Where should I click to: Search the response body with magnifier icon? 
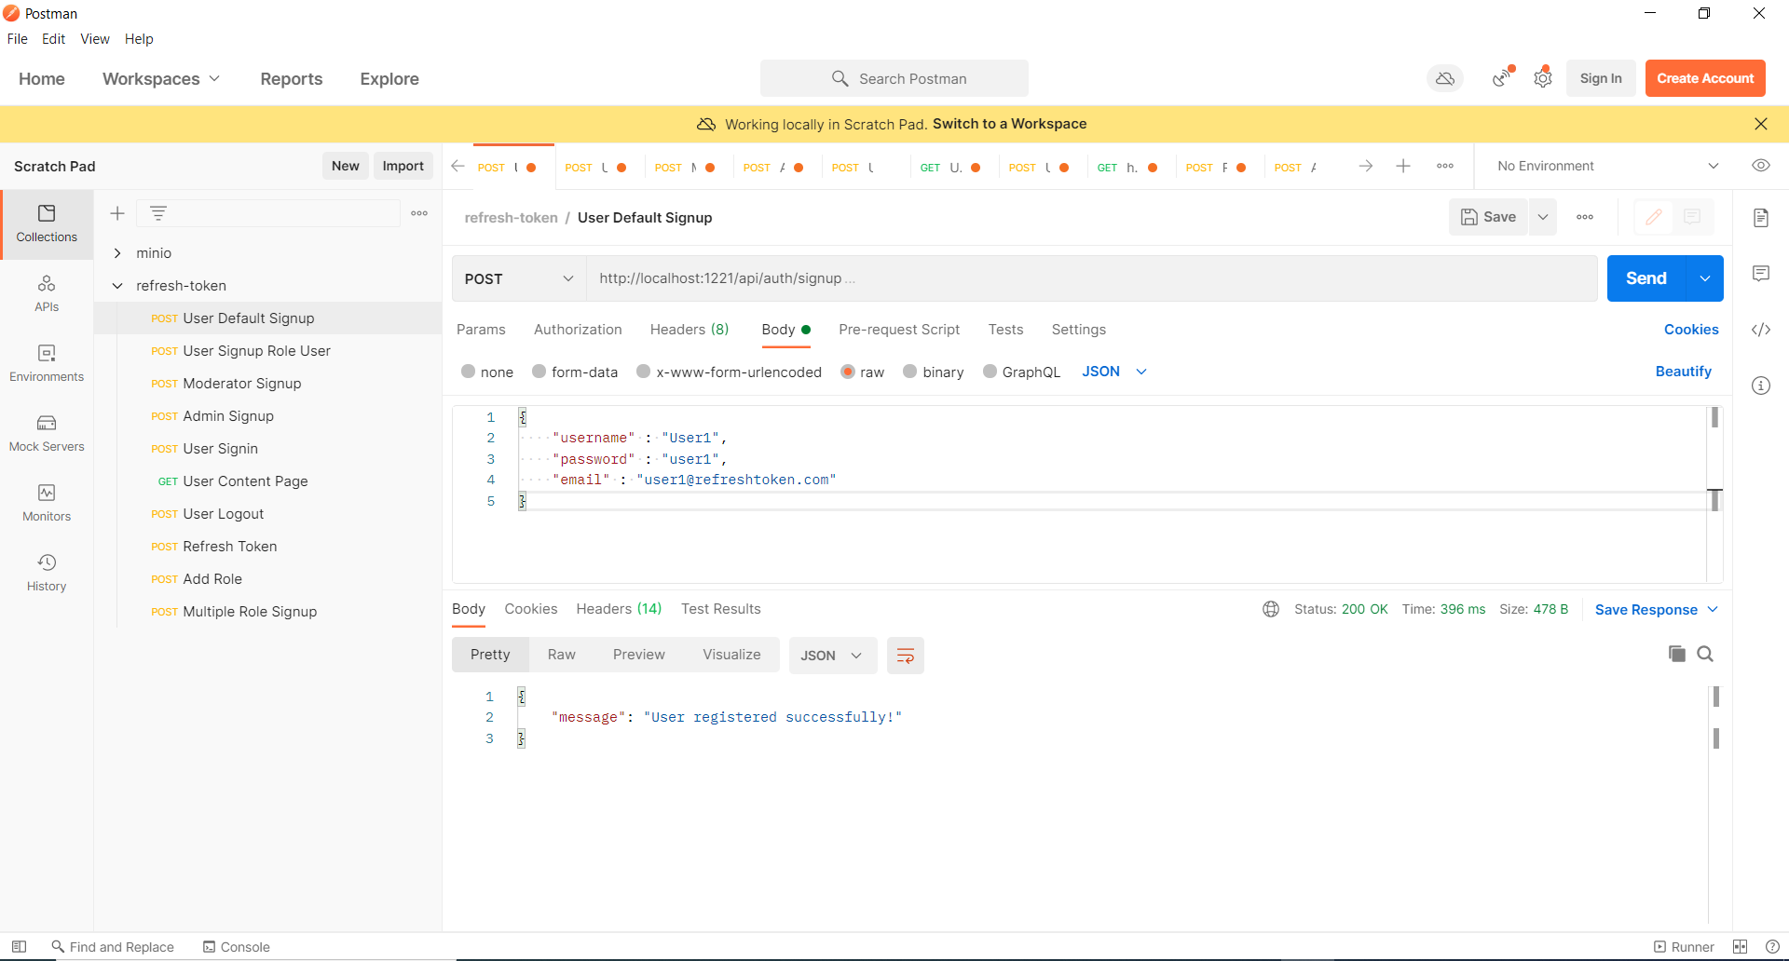tap(1705, 654)
